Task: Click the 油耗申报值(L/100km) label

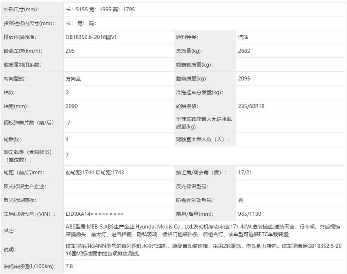Action: 29,267
